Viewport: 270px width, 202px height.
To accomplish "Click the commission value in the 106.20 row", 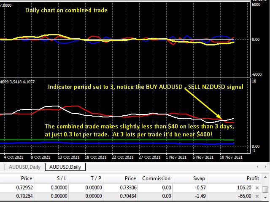I will [x=167, y=188].
